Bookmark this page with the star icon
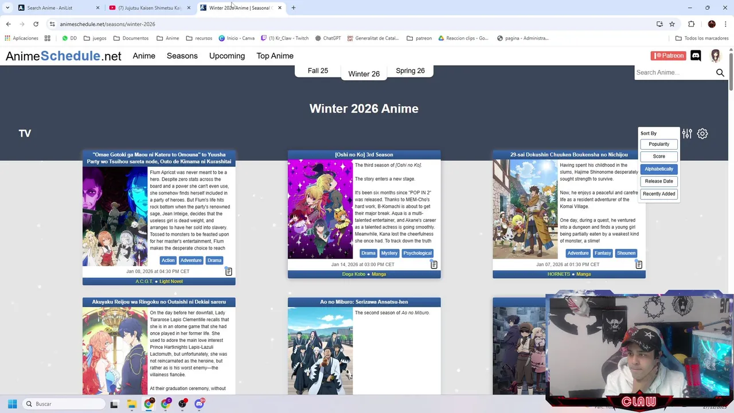This screenshot has height=413, width=734. pos(672,24)
